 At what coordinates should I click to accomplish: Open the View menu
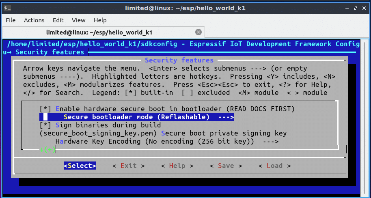coord(79,20)
